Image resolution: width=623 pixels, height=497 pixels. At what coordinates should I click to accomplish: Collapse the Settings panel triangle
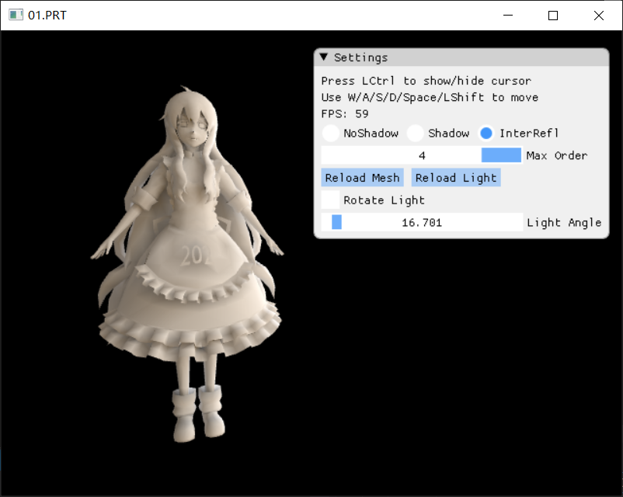324,57
